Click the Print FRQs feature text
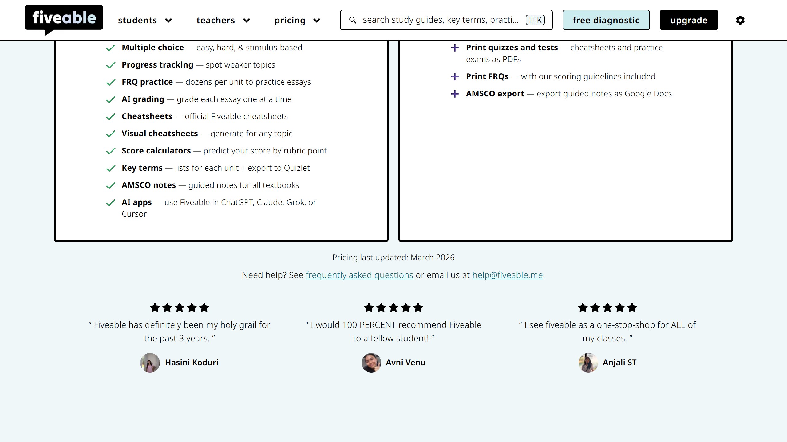 (560, 76)
